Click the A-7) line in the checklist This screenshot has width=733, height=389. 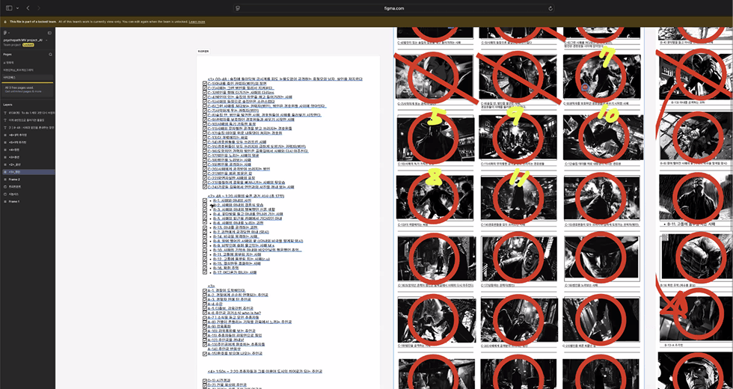coord(233,318)
